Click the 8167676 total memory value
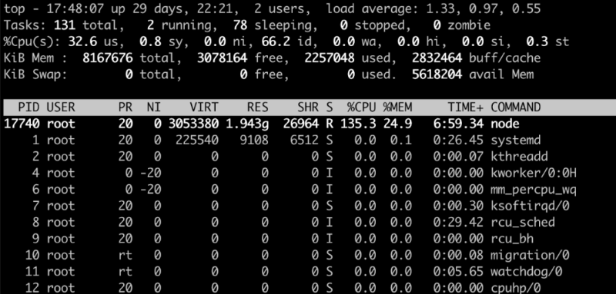Screen dimensions: 616x294 (108, 58)
